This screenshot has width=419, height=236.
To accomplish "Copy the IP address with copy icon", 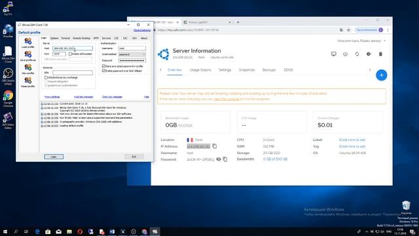I will tap(215, 146).
